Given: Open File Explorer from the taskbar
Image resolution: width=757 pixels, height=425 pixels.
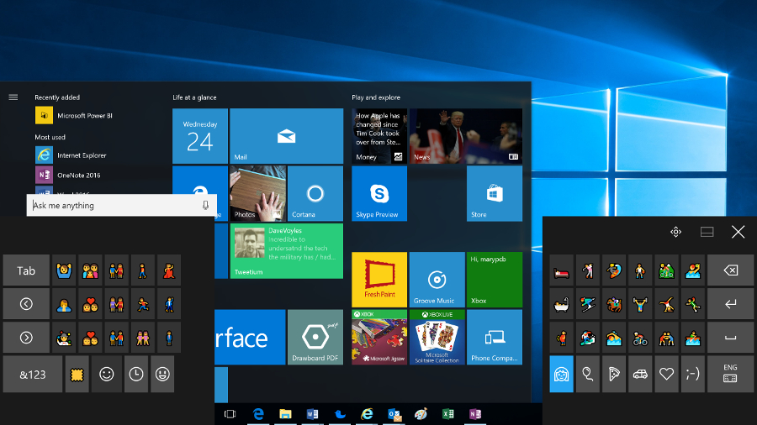Looking at the screenshot, I should click(285, 414).
